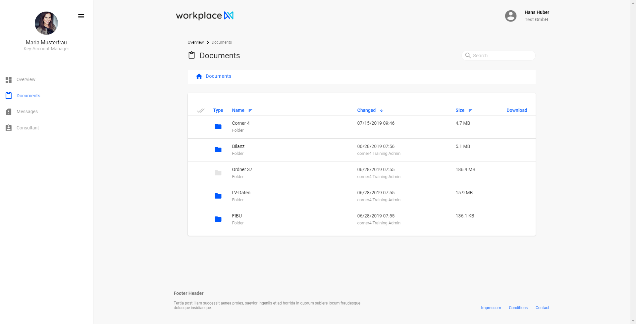Viewport: 636px width, 324px height.
Task: Go to Overview in the sidebar
Action: (26, 79)
